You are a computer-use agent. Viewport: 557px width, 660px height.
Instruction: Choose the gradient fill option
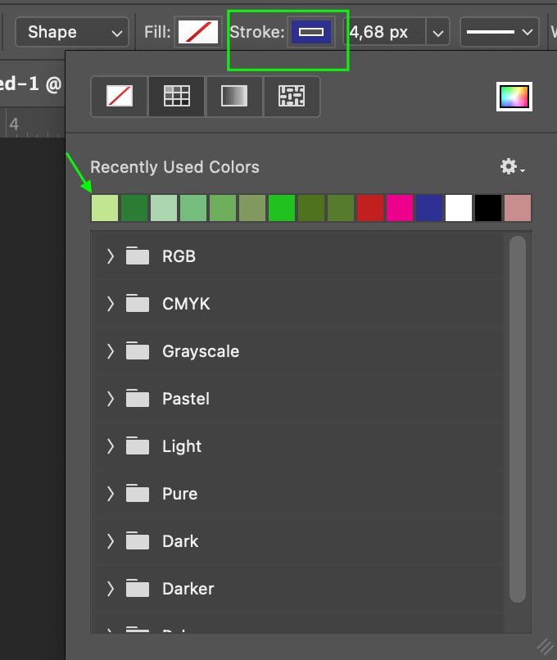click(233, 96)
